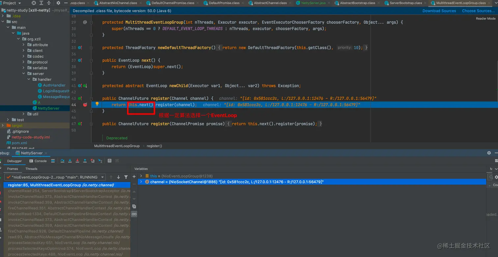Click the Step Out debugger icon
The width and height of the screenshot is (498, 257).
(85, 161)
